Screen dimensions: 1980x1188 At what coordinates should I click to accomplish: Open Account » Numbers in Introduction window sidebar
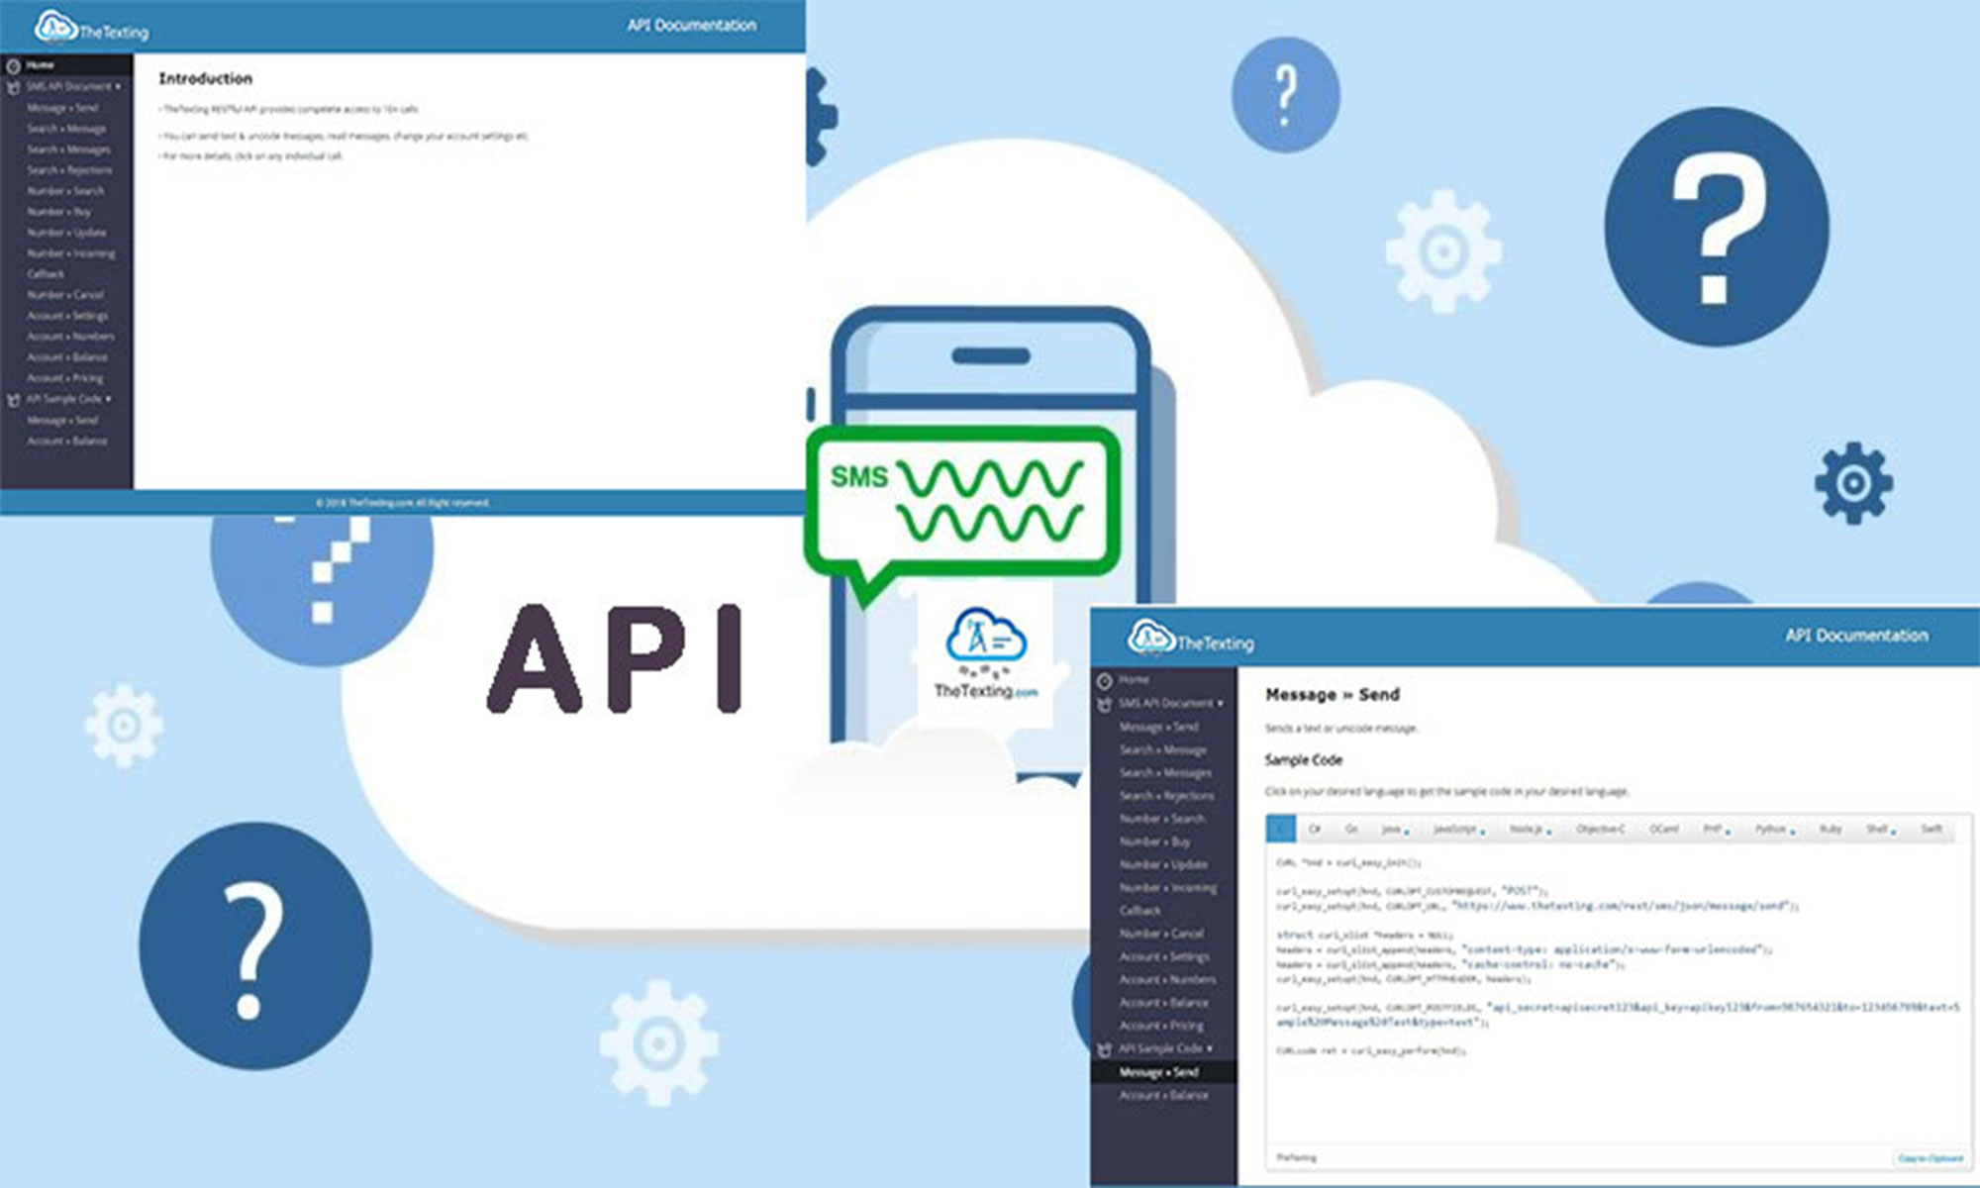(x=70, y=337)
